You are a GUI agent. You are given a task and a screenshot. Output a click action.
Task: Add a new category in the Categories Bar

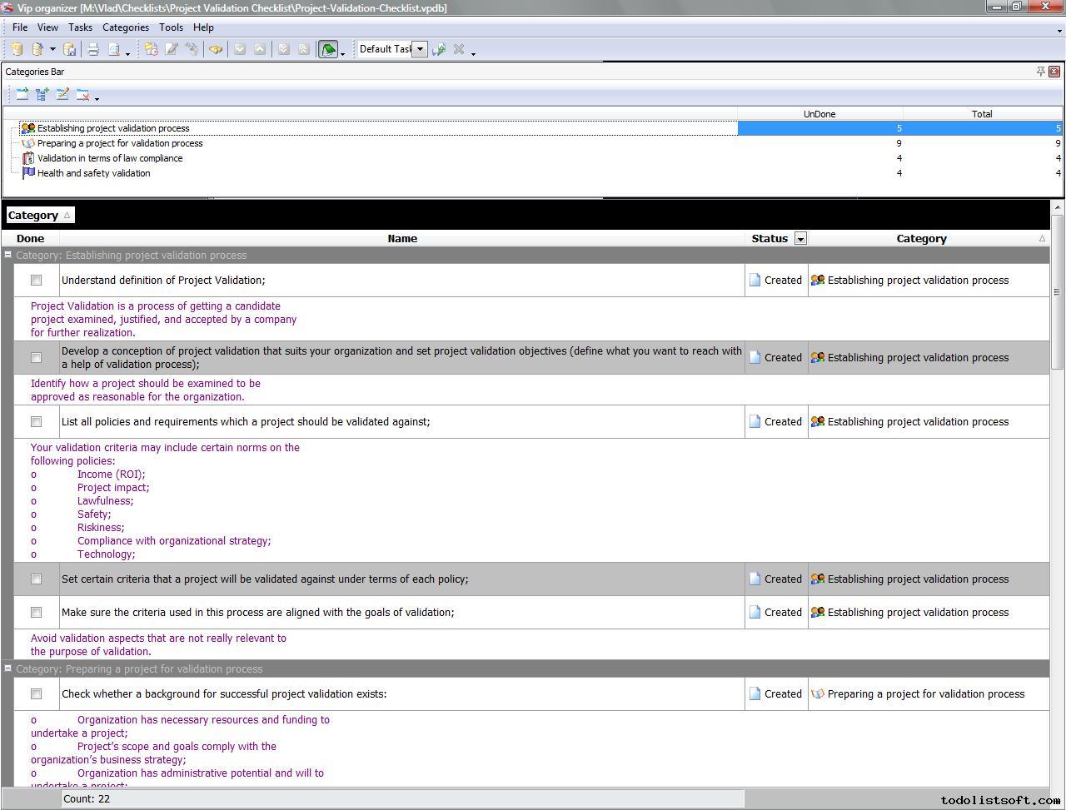point(22,94)
